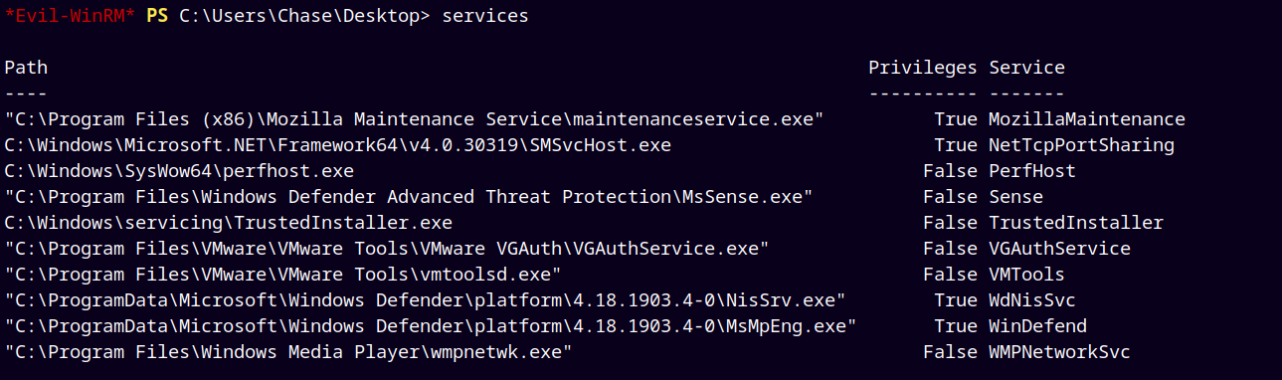Click the VGAuthService.exe path line
Image resolution: width=1282 pixels, height=380 pixels.
click(x=387, y=249)
